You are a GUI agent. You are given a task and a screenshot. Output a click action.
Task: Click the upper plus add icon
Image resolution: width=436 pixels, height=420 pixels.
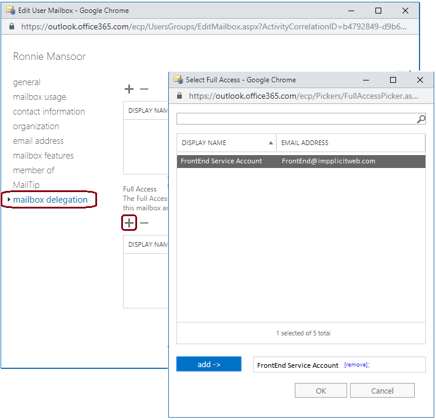pyautogui.click(x=129, y=89)
